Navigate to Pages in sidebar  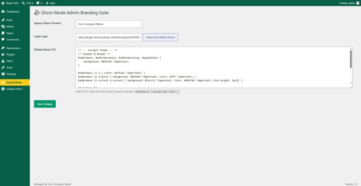pyautogui.click(x=15, y=33)
